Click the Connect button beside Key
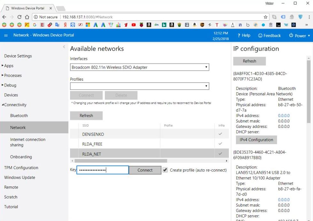 click(145, 170)
